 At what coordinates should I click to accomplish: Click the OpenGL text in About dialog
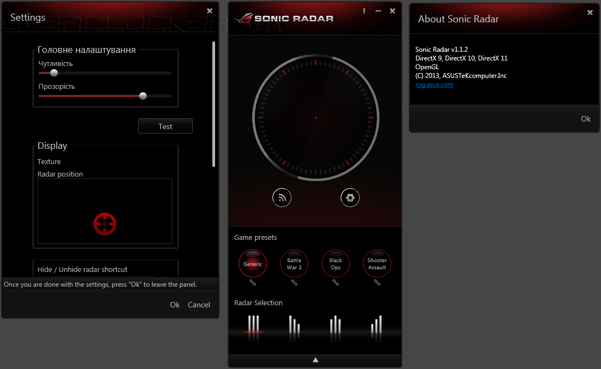tap(427, 67)
